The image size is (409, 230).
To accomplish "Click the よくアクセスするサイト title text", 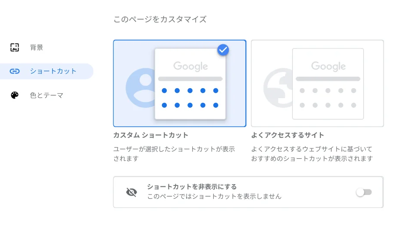I will pos(288,135).
